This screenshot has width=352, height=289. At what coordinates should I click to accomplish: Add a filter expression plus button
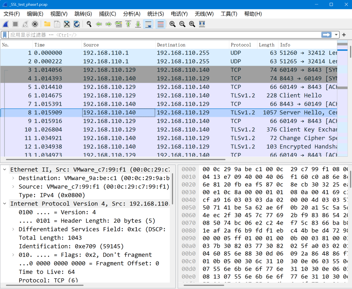(x=344, y=35)
